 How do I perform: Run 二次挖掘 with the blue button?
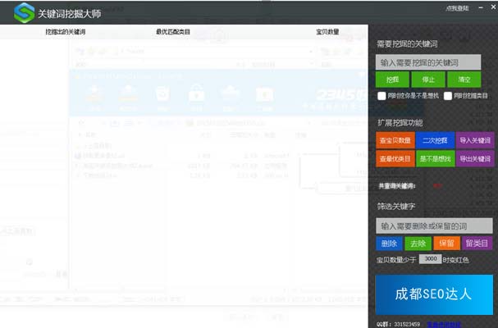(435, 140)
